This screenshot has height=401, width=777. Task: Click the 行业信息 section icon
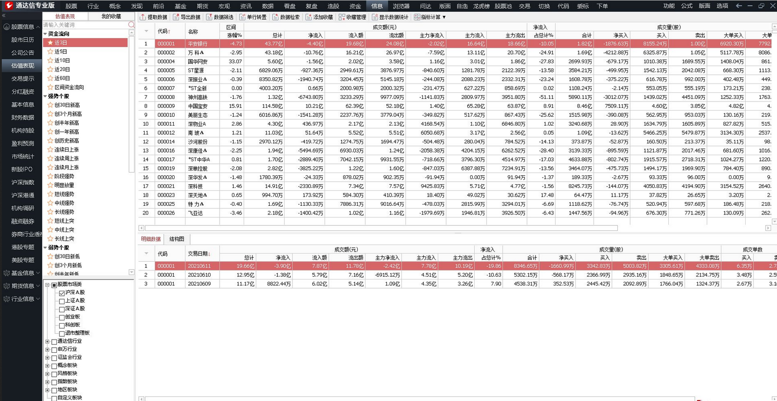(x=6, y=299)
